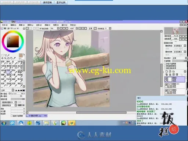Click the transfer down layer icon
Image resolution: width=188 pixels, height=141 pixels.
(167, 75)
